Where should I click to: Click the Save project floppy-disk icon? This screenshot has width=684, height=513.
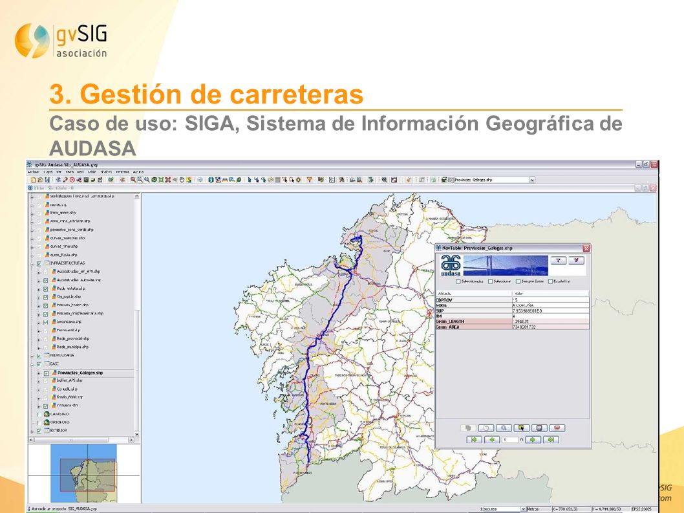[47, 179]
